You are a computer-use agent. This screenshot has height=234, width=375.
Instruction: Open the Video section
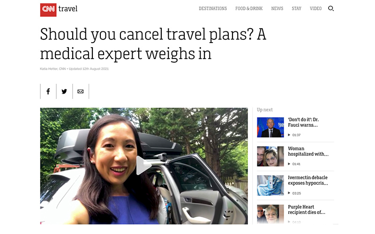point(315,8)
